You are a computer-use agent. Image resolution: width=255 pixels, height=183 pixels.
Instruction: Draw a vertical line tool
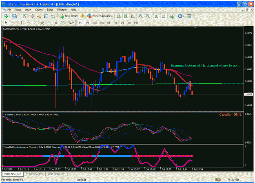21,23
